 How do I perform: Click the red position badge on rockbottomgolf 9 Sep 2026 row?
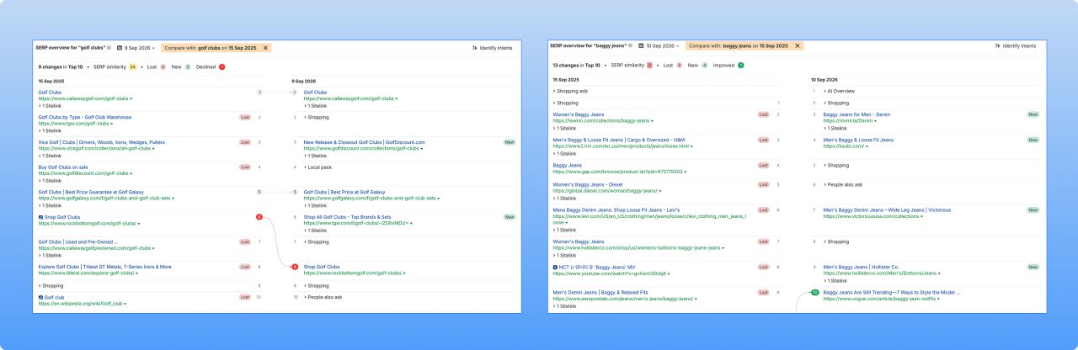point(295,267)
